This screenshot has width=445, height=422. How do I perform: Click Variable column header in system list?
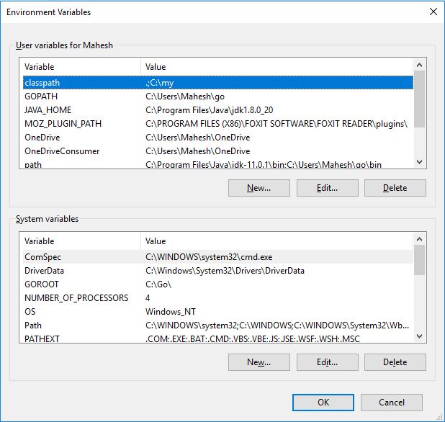pyautogui.click(x=82, y=241)
